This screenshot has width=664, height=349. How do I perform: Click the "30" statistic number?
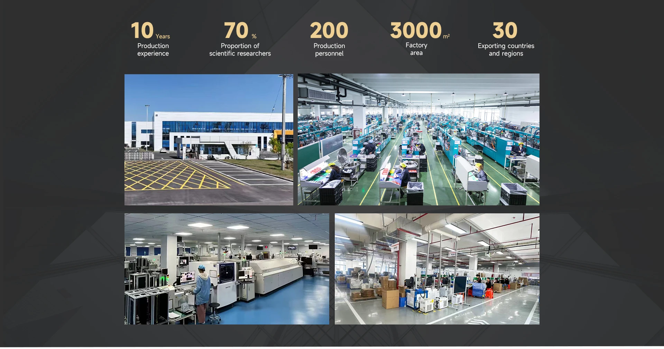point(505,30)
